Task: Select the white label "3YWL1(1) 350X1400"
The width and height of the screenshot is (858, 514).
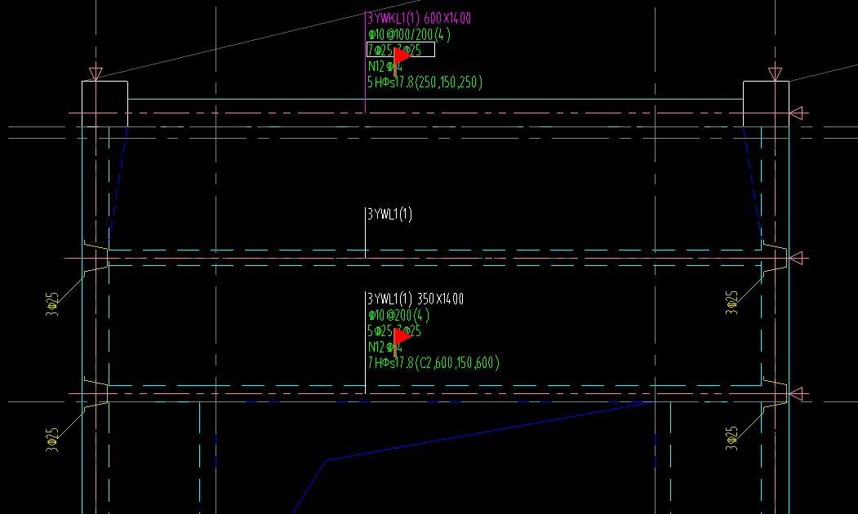Action: pos(416,299)
